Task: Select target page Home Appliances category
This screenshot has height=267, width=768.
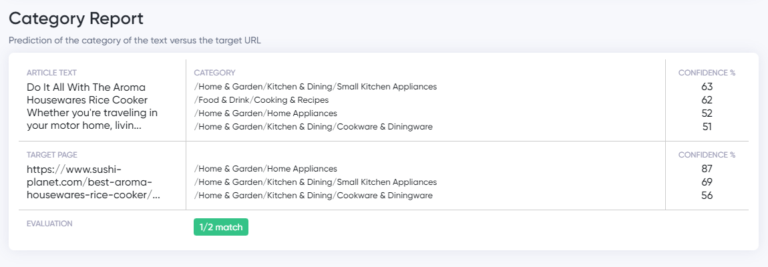Action: [x=266, y=169]
